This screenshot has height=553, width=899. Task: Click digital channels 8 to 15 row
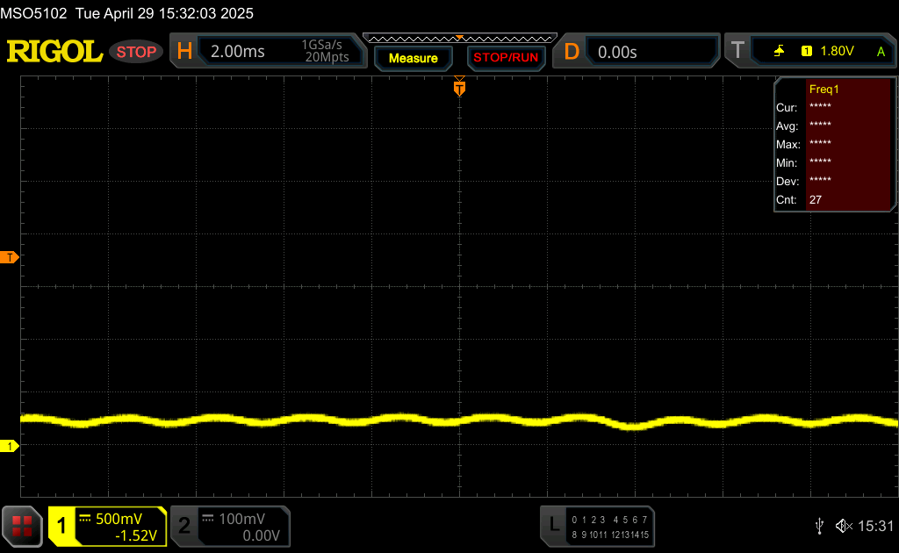click(x=609, y=535)
